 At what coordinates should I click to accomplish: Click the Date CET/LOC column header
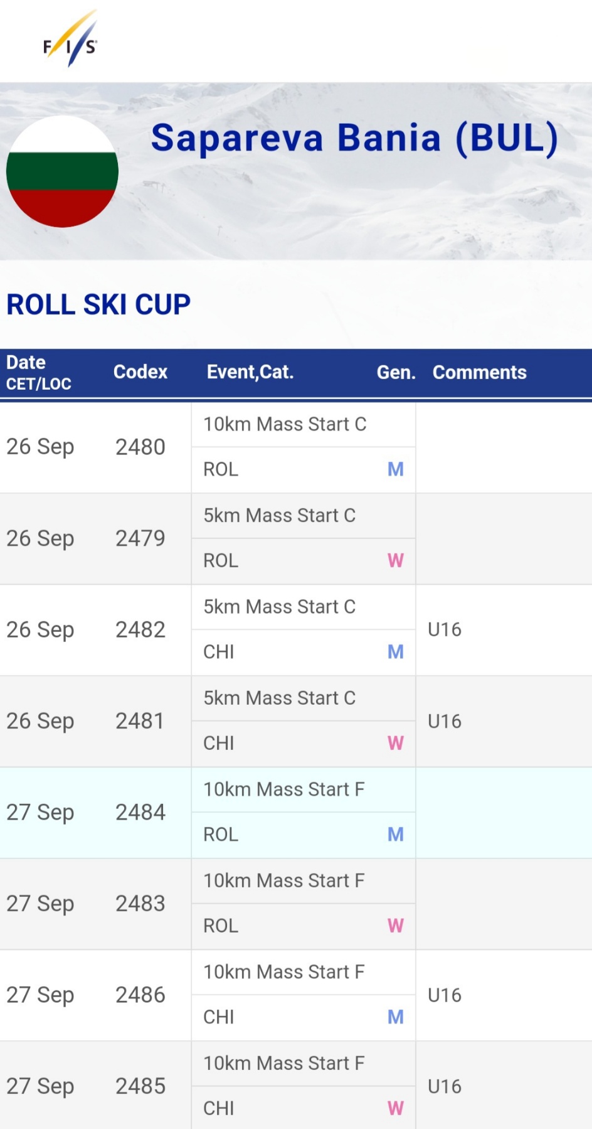point(39,373)
